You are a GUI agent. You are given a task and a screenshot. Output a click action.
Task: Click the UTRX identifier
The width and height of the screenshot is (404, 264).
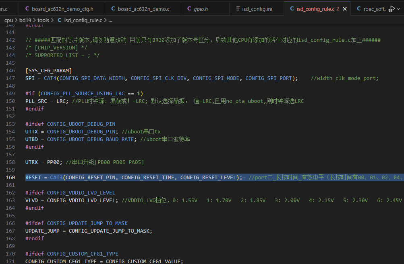point(31,162)
